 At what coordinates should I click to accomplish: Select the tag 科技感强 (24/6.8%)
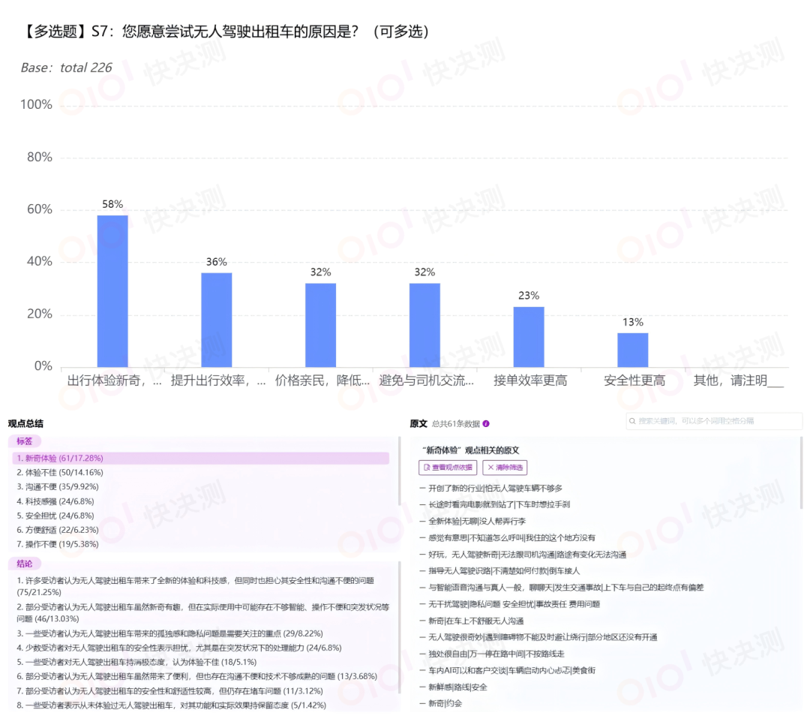[55, 501]
